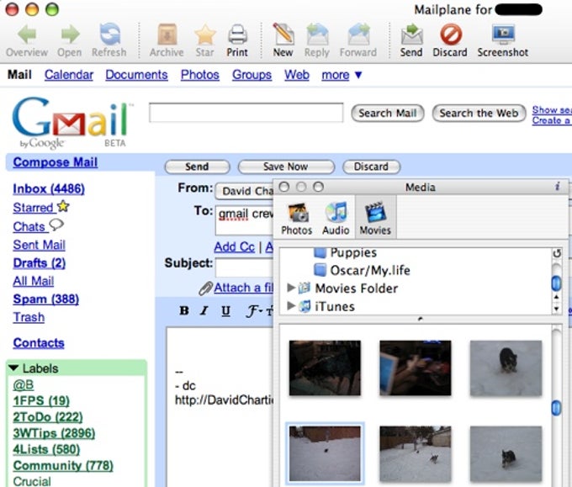Expand the iTunes tree item
Screen dimensions: 572x487
tap(291, 305)
